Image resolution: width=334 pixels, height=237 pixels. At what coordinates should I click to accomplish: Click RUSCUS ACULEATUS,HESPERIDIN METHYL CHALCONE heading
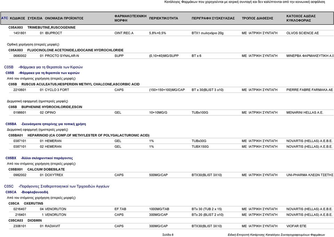[80, 84]
